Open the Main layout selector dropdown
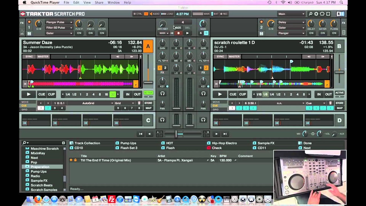This screenshot has width=366, height=206. coord(291,14)
